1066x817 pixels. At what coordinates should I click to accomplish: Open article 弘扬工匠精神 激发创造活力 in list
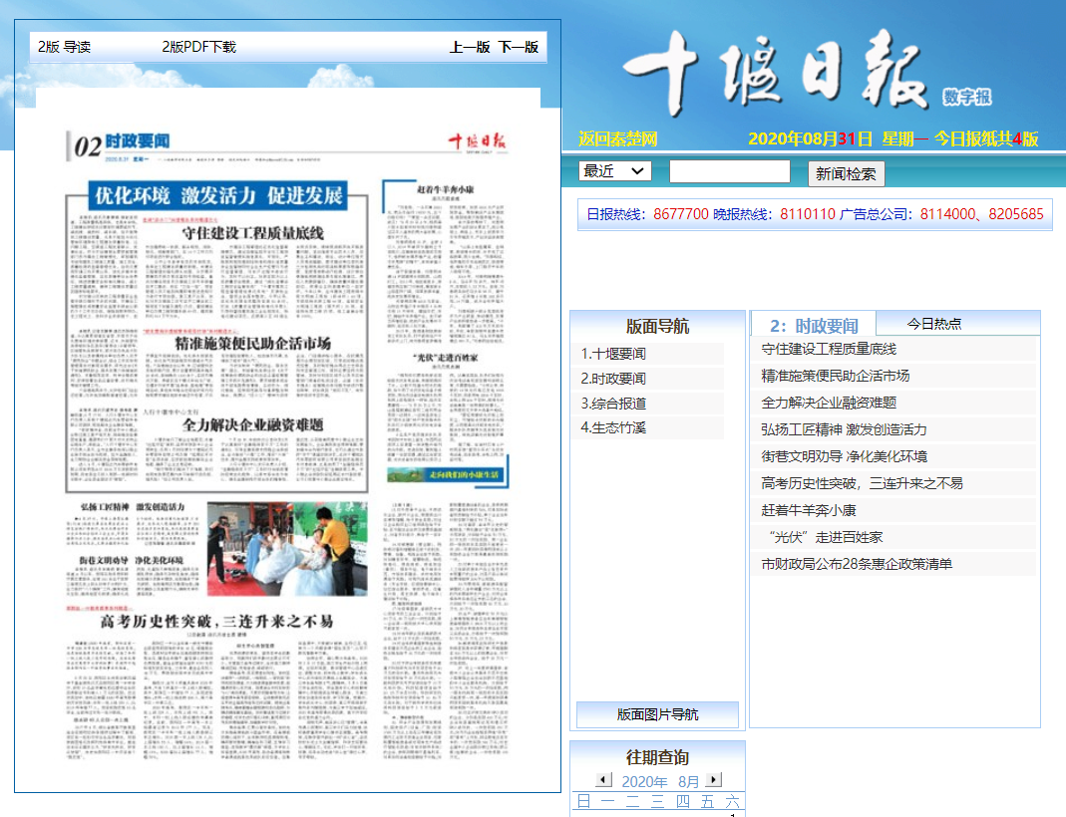tap(844, 429)
